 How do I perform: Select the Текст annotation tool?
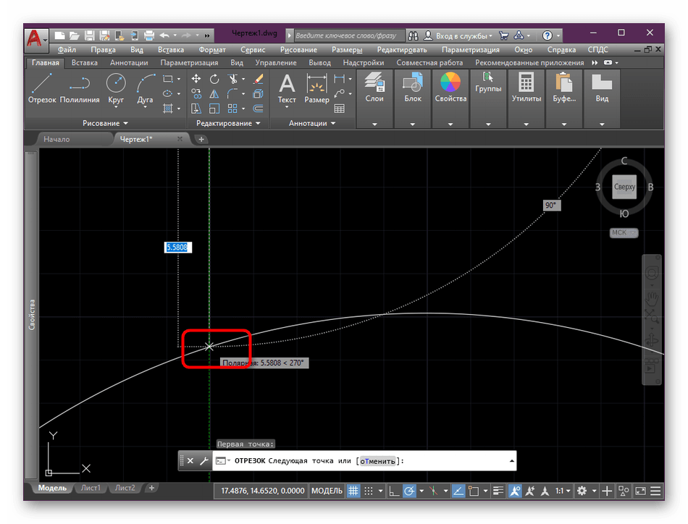287,89
